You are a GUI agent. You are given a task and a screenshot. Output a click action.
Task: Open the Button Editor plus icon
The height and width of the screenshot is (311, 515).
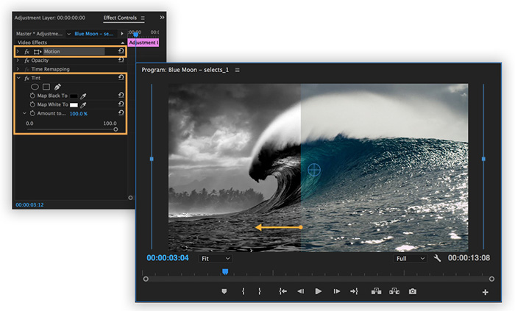click(x=485, y=292)
